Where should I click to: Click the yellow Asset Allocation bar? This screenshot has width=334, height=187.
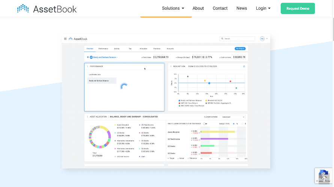(x=218, y=132)
